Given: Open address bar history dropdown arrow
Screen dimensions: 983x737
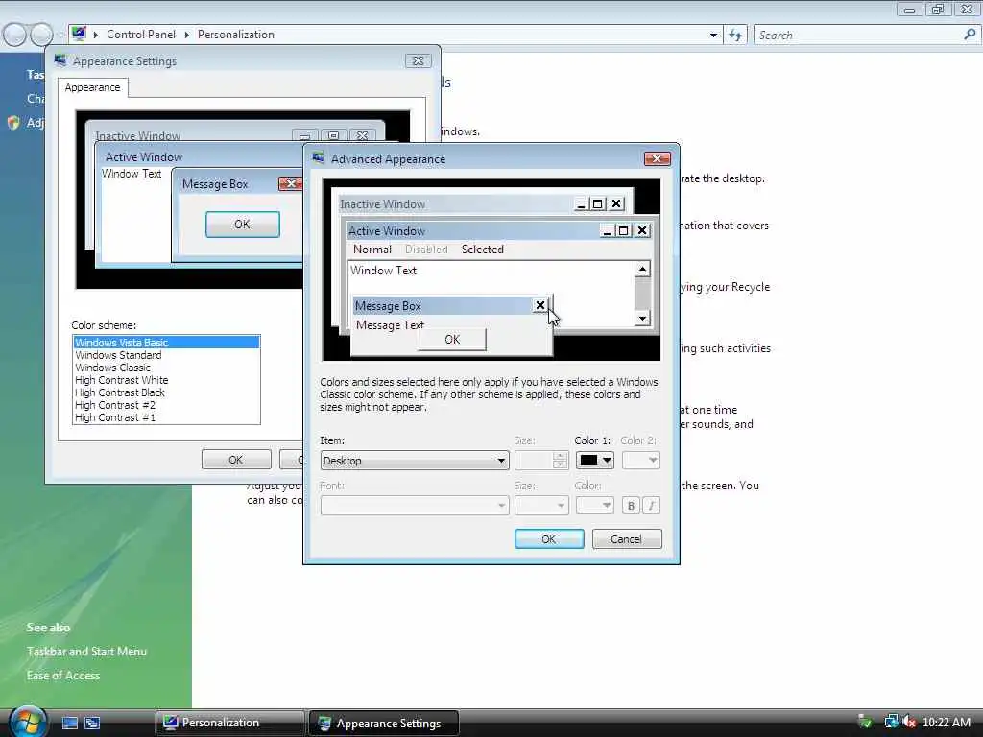Looking at the screenshot, I should click(x=713, y=36).
